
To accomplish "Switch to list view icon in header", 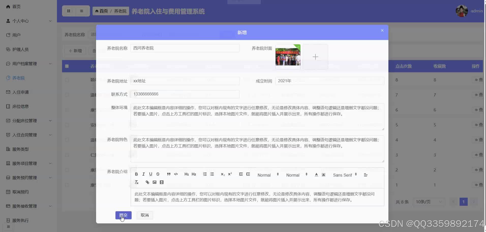I will pos(82,11).
